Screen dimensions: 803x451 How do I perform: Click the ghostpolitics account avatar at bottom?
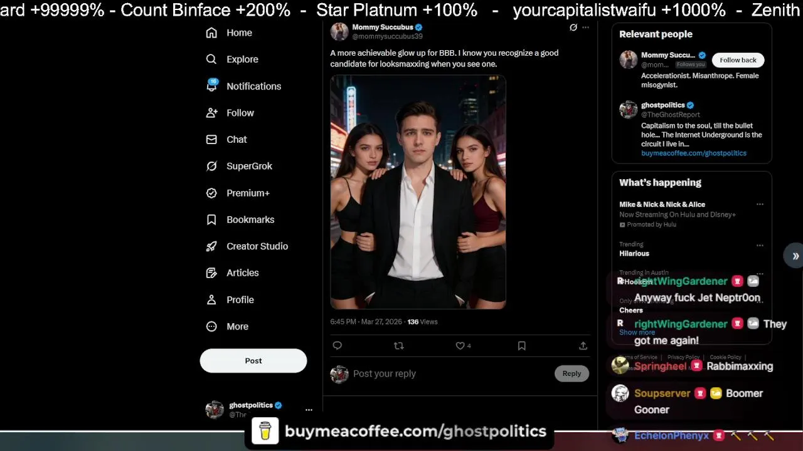point(215,410)
